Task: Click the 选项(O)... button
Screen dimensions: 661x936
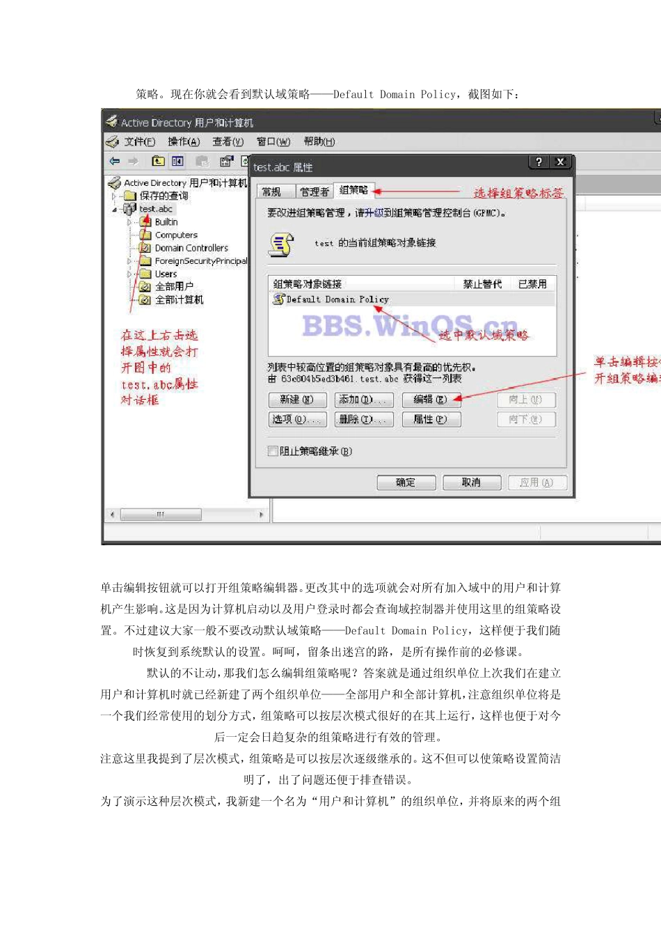Action: pos(296,419)
